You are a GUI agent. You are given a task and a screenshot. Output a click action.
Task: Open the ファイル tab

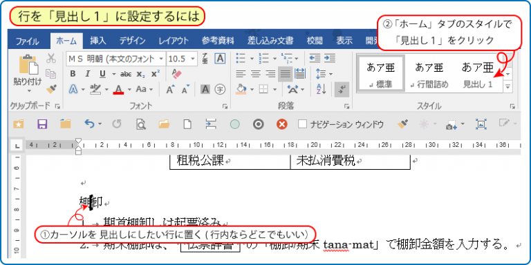27,41
